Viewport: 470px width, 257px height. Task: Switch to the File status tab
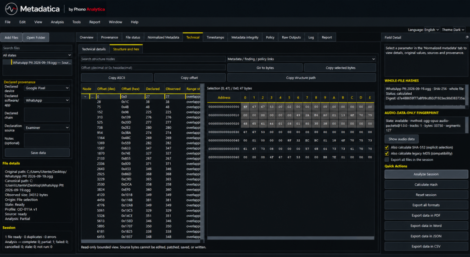point(133,38)
